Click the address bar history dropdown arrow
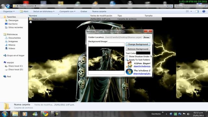The height and width of the screenshot is (117, 208). pyautogui.click(x=168, y=6)
